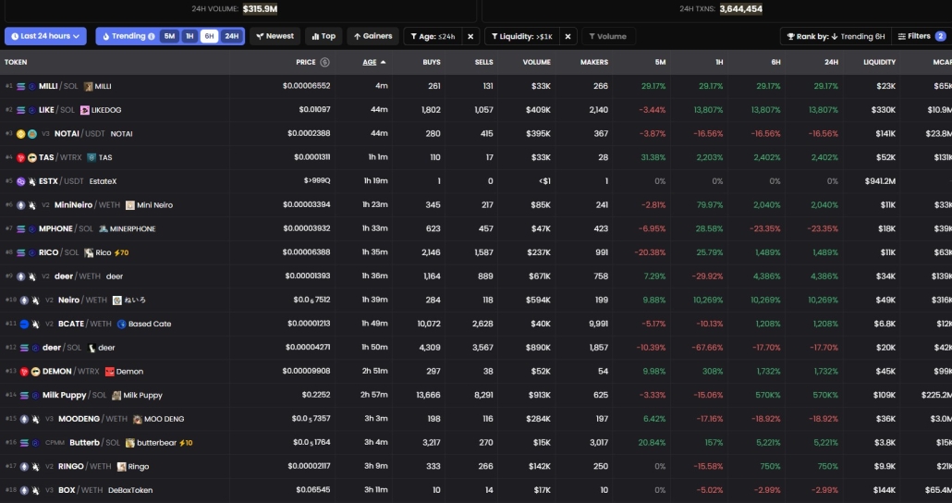Remove the Age filter with its X

pos(470,36)
